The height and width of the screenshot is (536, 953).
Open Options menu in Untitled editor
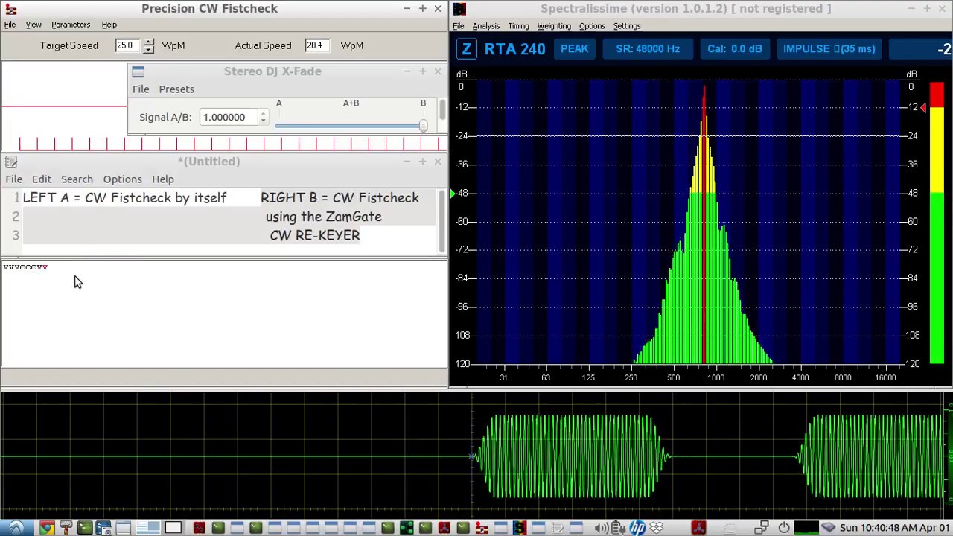click(122, 179)
